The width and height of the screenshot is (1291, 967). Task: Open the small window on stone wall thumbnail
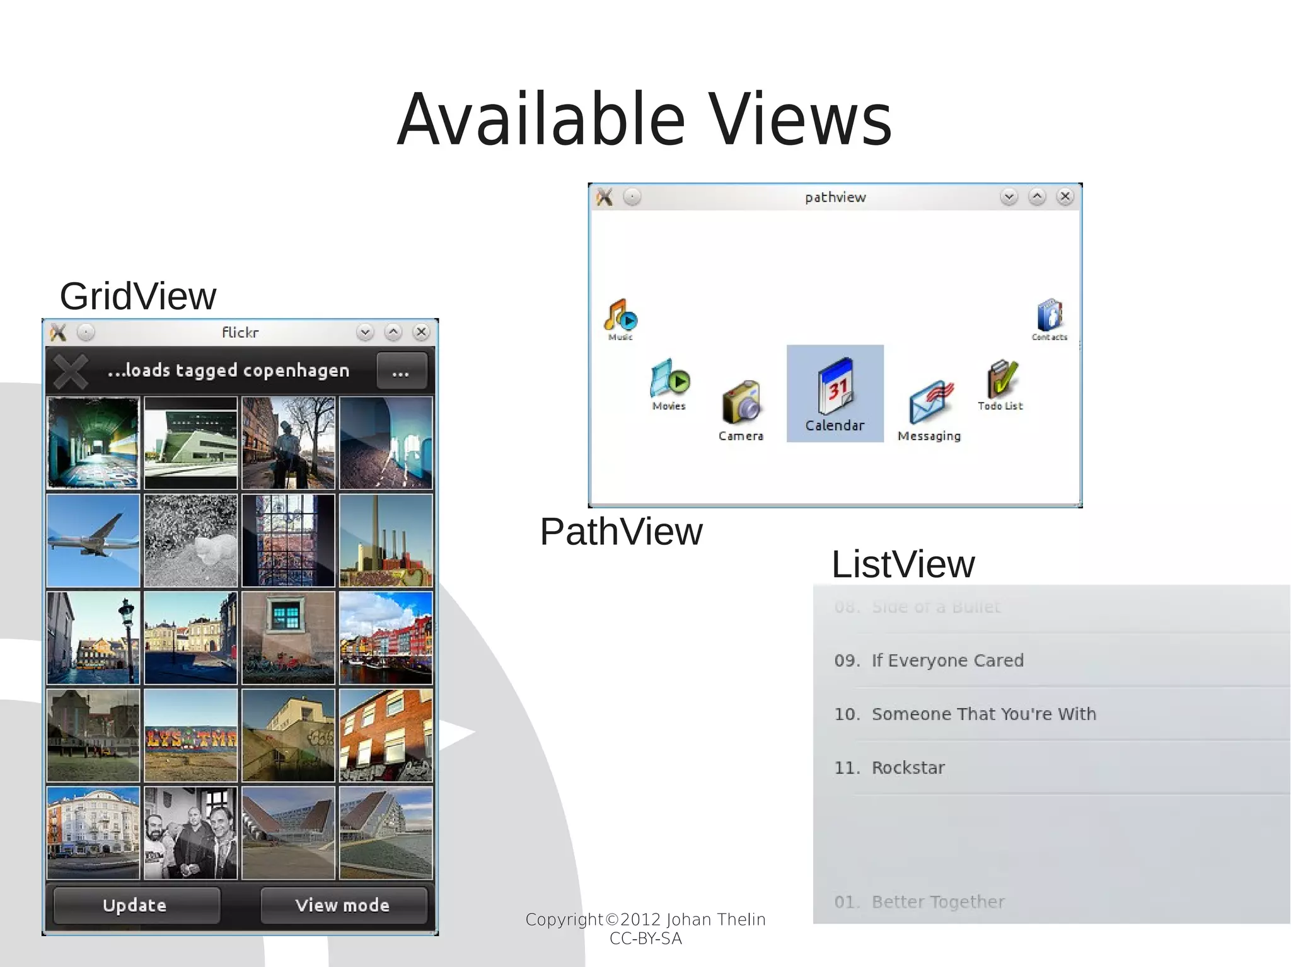point(288,638)
